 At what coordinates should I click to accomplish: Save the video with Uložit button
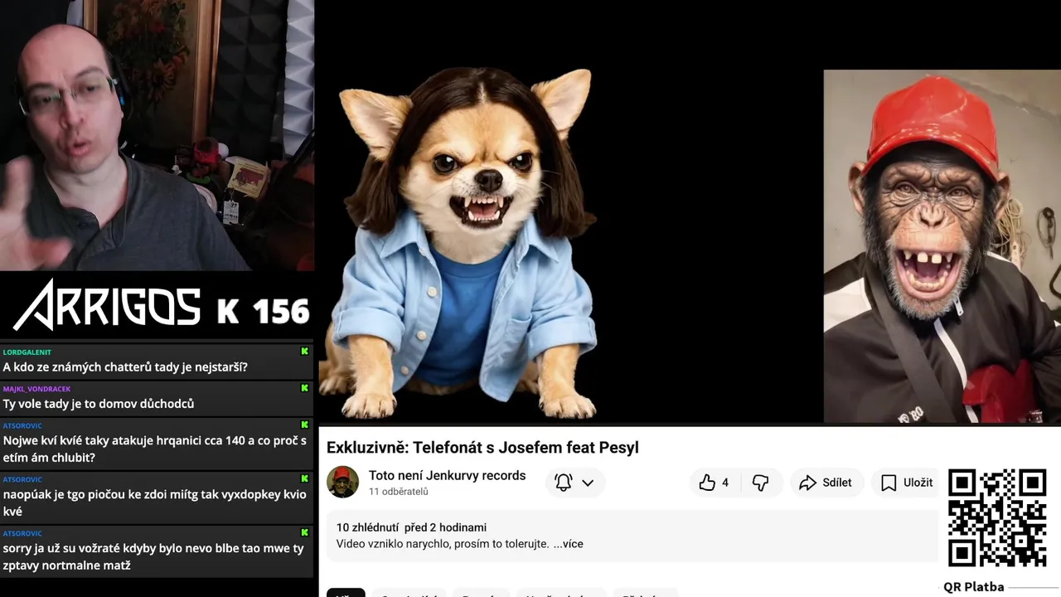(906, 483)
